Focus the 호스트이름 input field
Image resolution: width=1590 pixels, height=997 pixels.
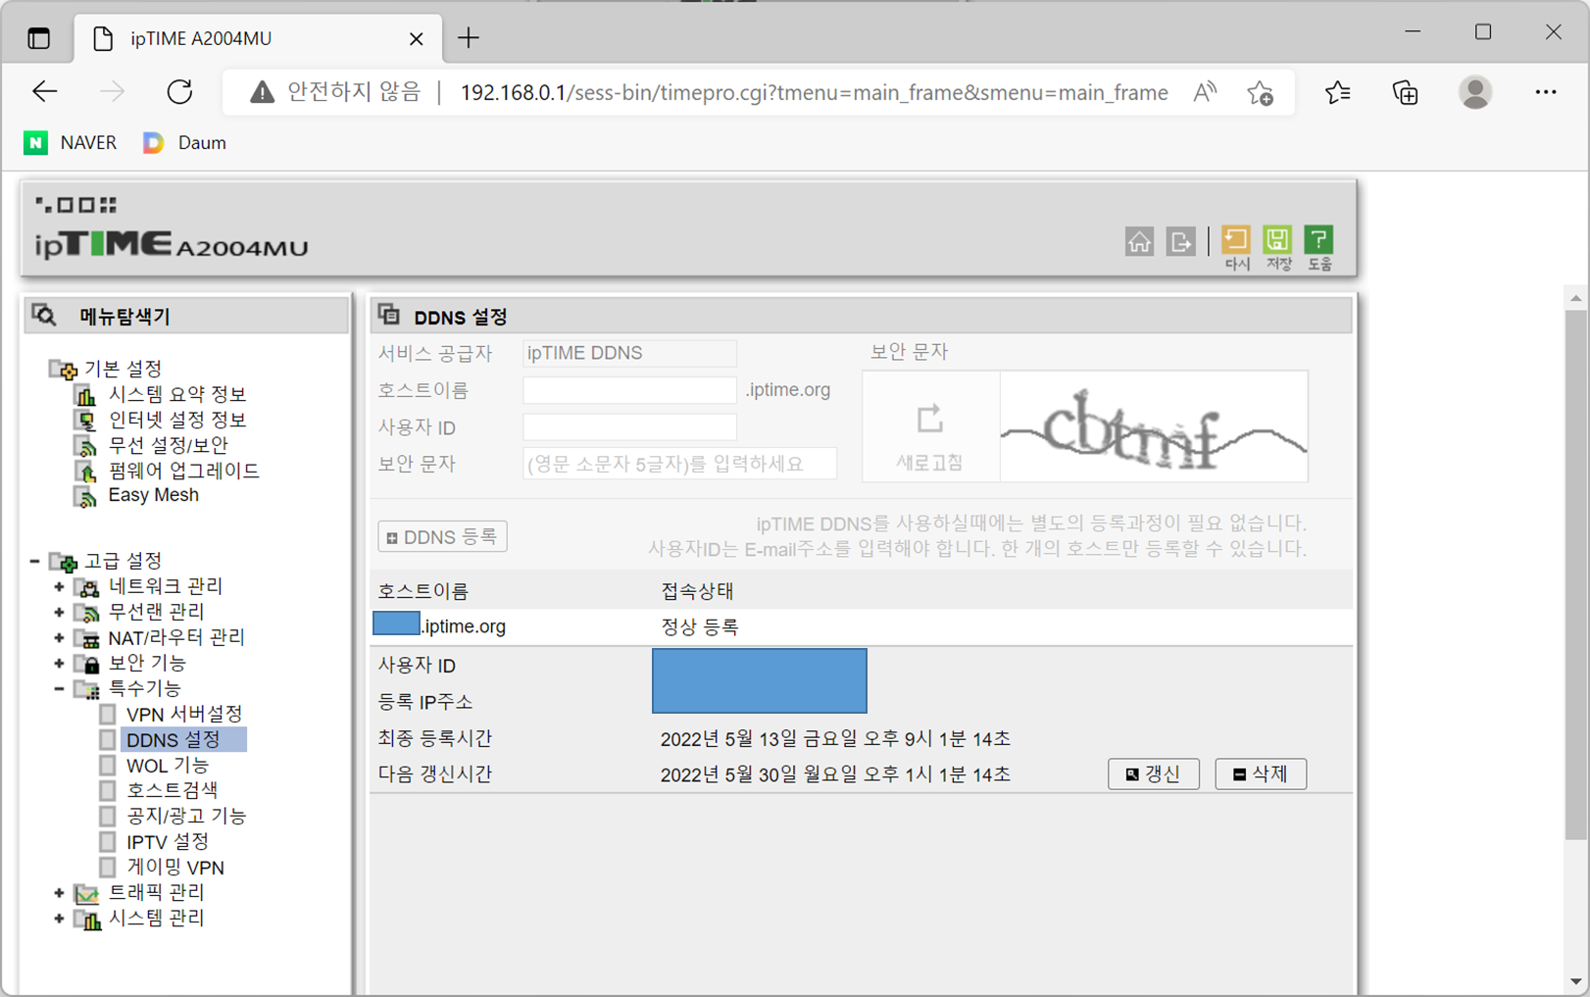[629, 390]
